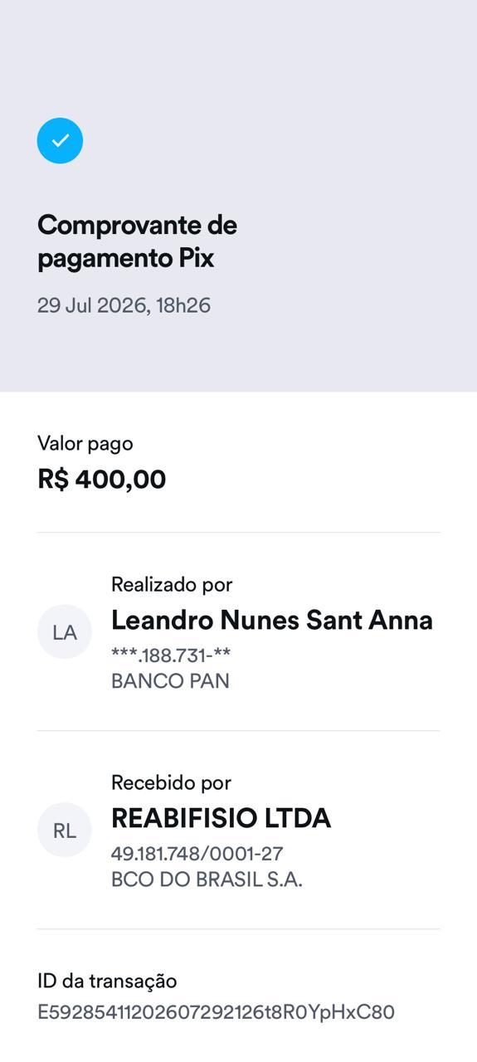Viewport: 477px width, 1062px height.
Task: Click the ID da transação label
Action: tap(107, 981)
